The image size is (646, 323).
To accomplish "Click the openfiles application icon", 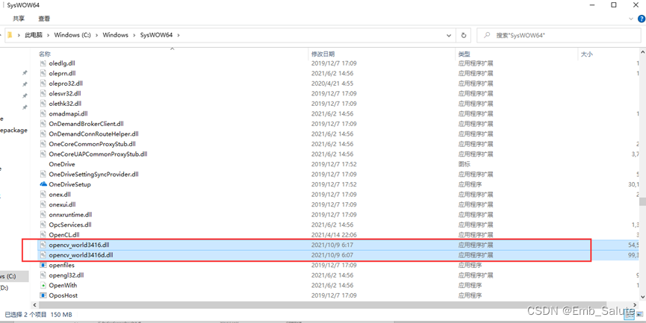I will click(43, 265).
